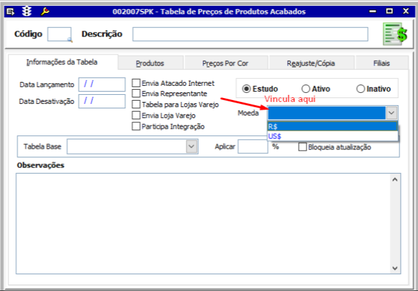Click the Descrição text field
This screenshot has height=291, width=418.
[250, 34]
